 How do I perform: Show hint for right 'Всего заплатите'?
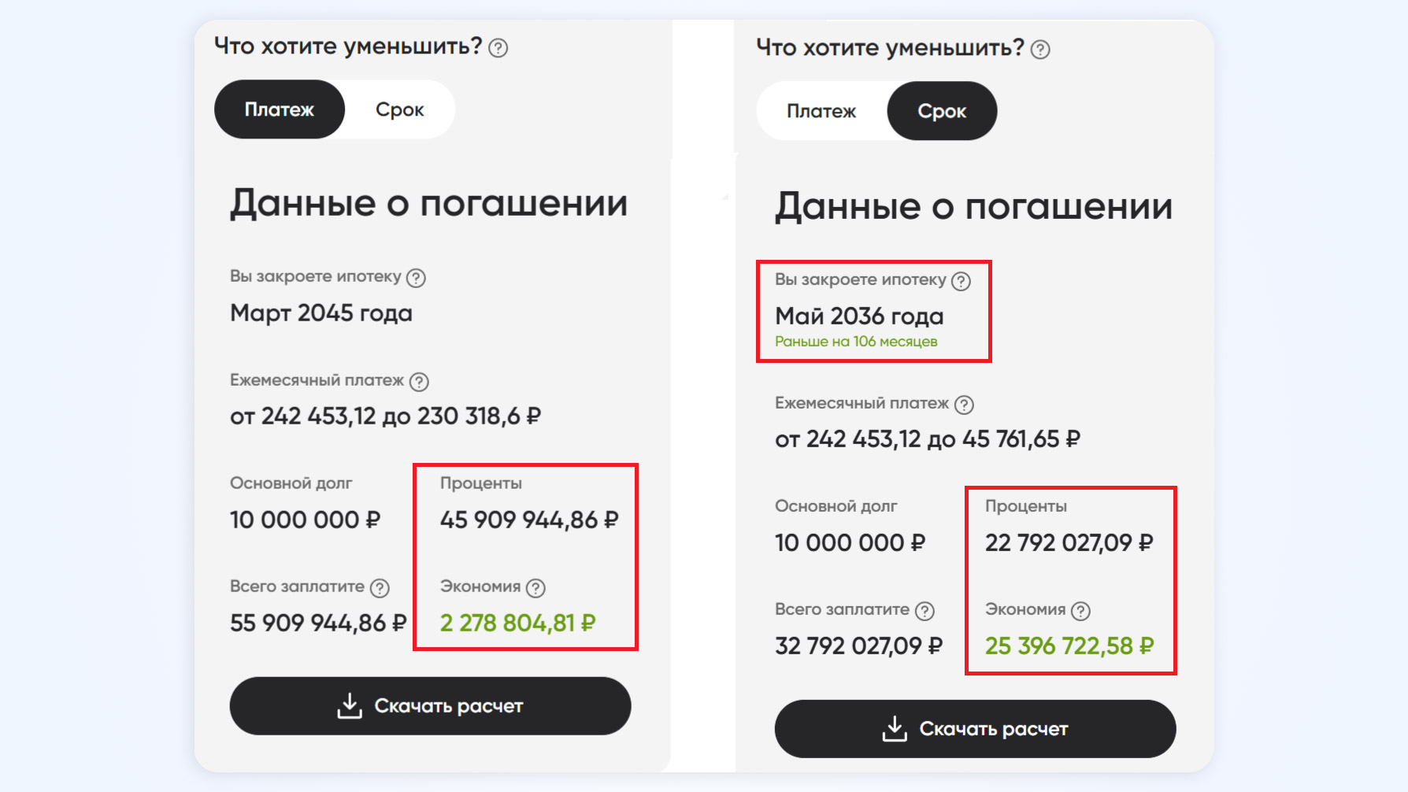[x=924, y=611]
